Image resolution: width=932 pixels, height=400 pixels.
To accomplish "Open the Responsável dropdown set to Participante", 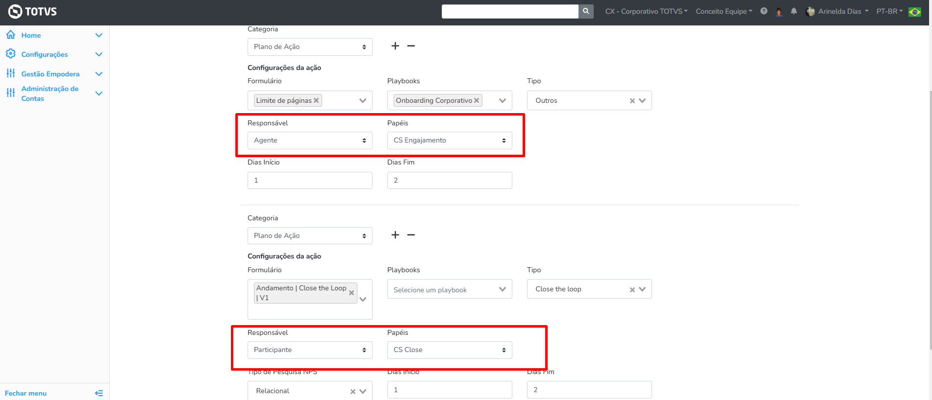I will 310,350.
